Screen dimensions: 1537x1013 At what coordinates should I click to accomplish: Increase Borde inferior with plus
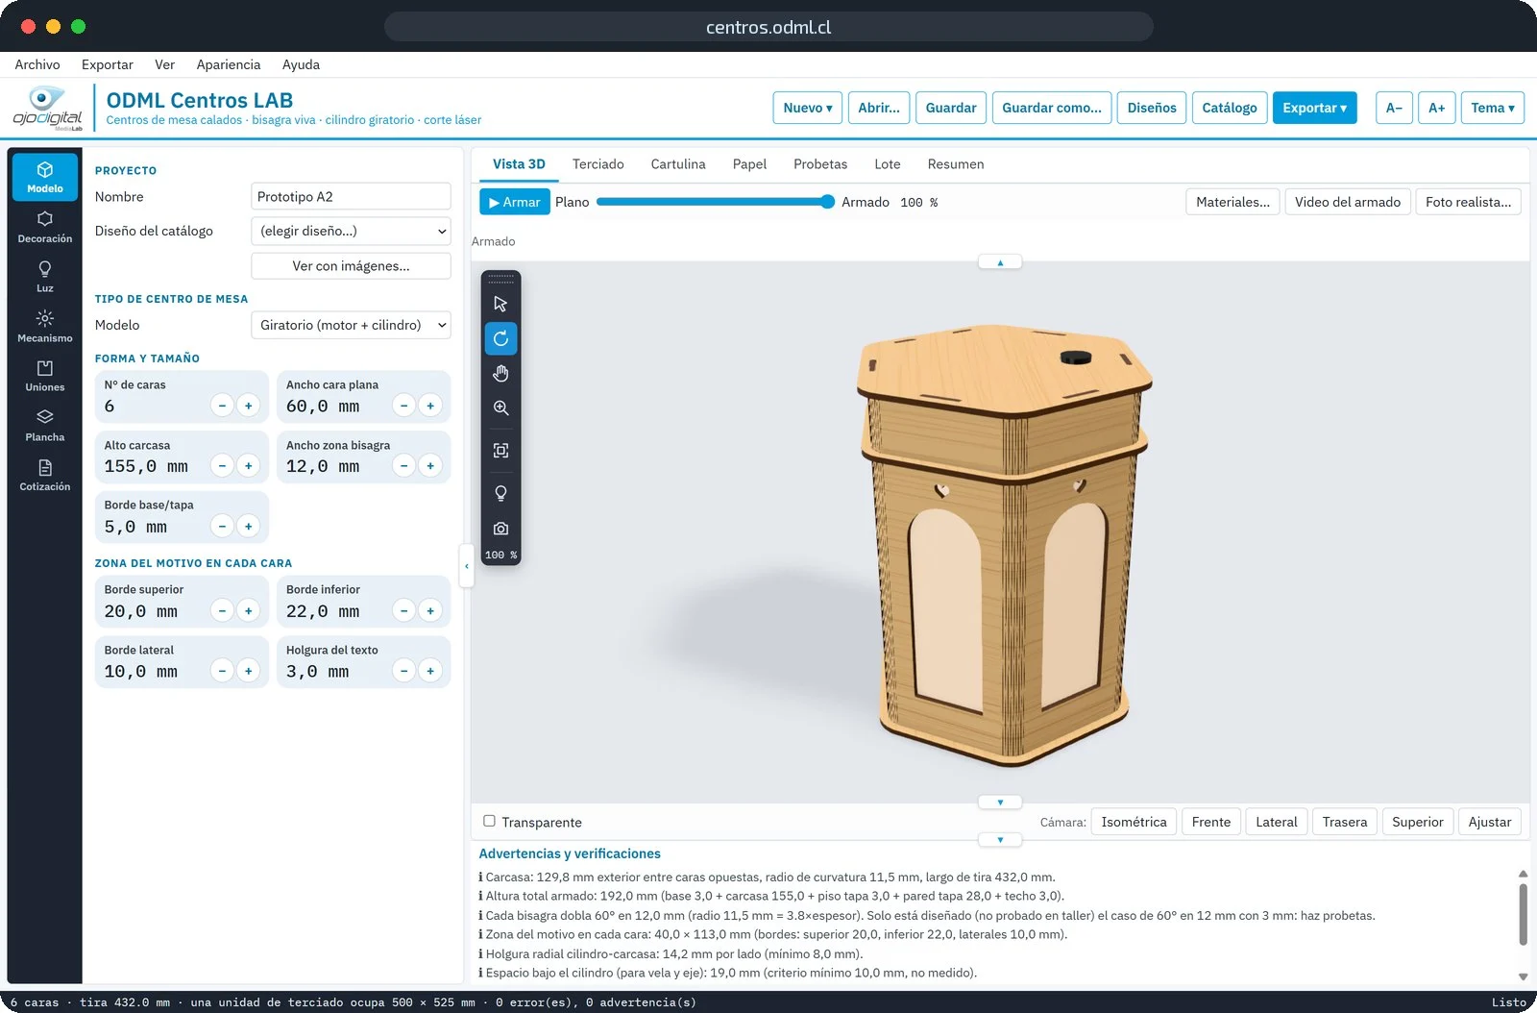click(430, 610)
